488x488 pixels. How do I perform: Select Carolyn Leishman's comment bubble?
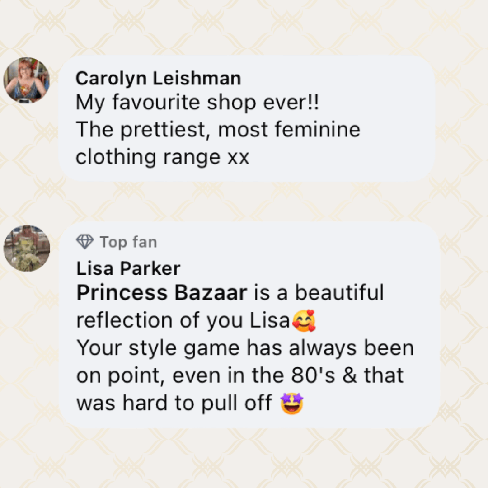247,118
